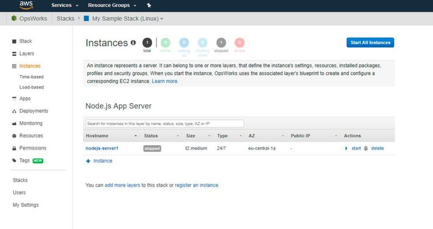Click the AWS logo
The image size is (433, 229).
26,5
